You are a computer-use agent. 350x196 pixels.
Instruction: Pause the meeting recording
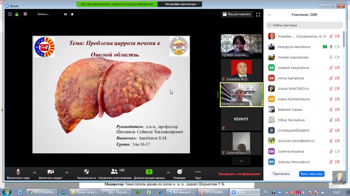[65, 14]
